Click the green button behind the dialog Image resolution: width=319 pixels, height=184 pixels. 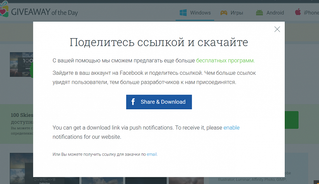click(x=291, y=120)
